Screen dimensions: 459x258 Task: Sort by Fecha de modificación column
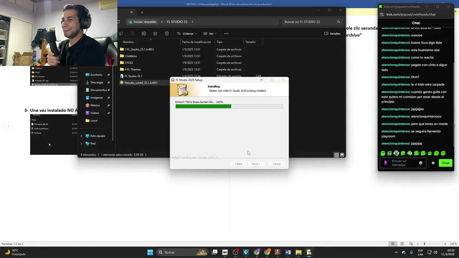197,42
